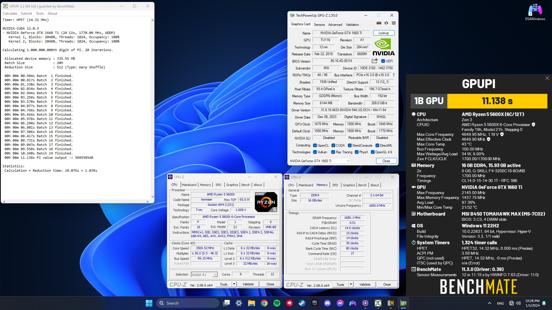Open the Windows Start menu
The height and width of the screenshot is (310, 552).
(149, 303)
